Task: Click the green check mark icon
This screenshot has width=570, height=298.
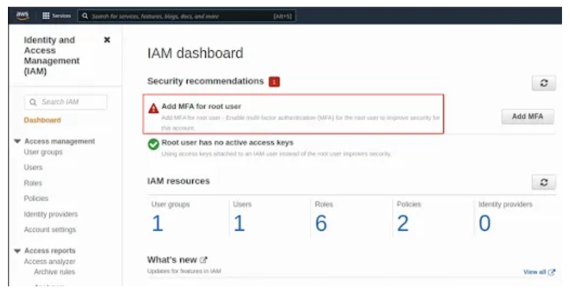Action: (154, 144)
